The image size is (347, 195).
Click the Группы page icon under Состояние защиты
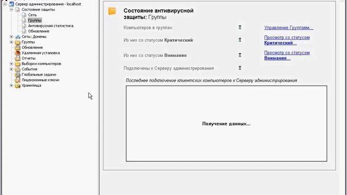24,21
